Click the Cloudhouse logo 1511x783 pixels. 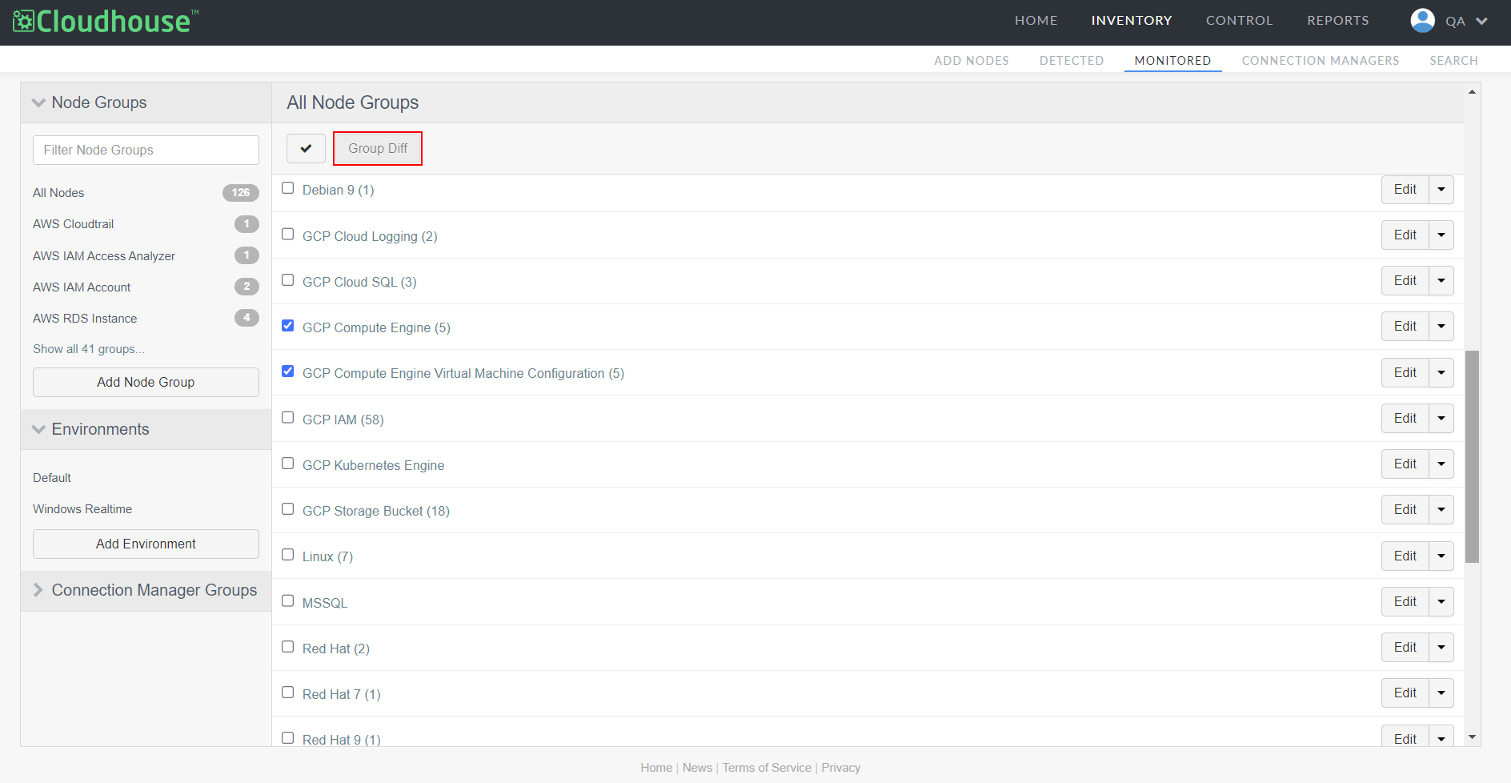click(106, 21)
